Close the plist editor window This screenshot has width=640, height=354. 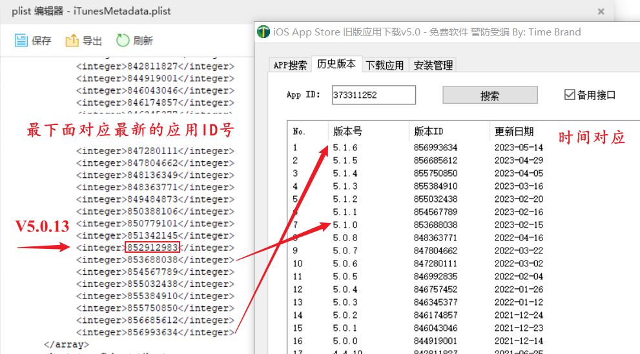click(601, 12)
